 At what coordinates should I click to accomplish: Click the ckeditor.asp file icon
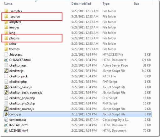[6, 65]
